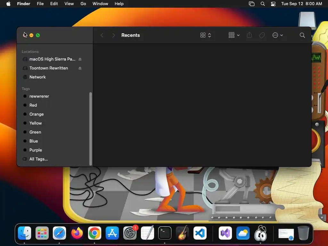Open the Edit menu
This screenshot has width=328, height=246.
54,4
